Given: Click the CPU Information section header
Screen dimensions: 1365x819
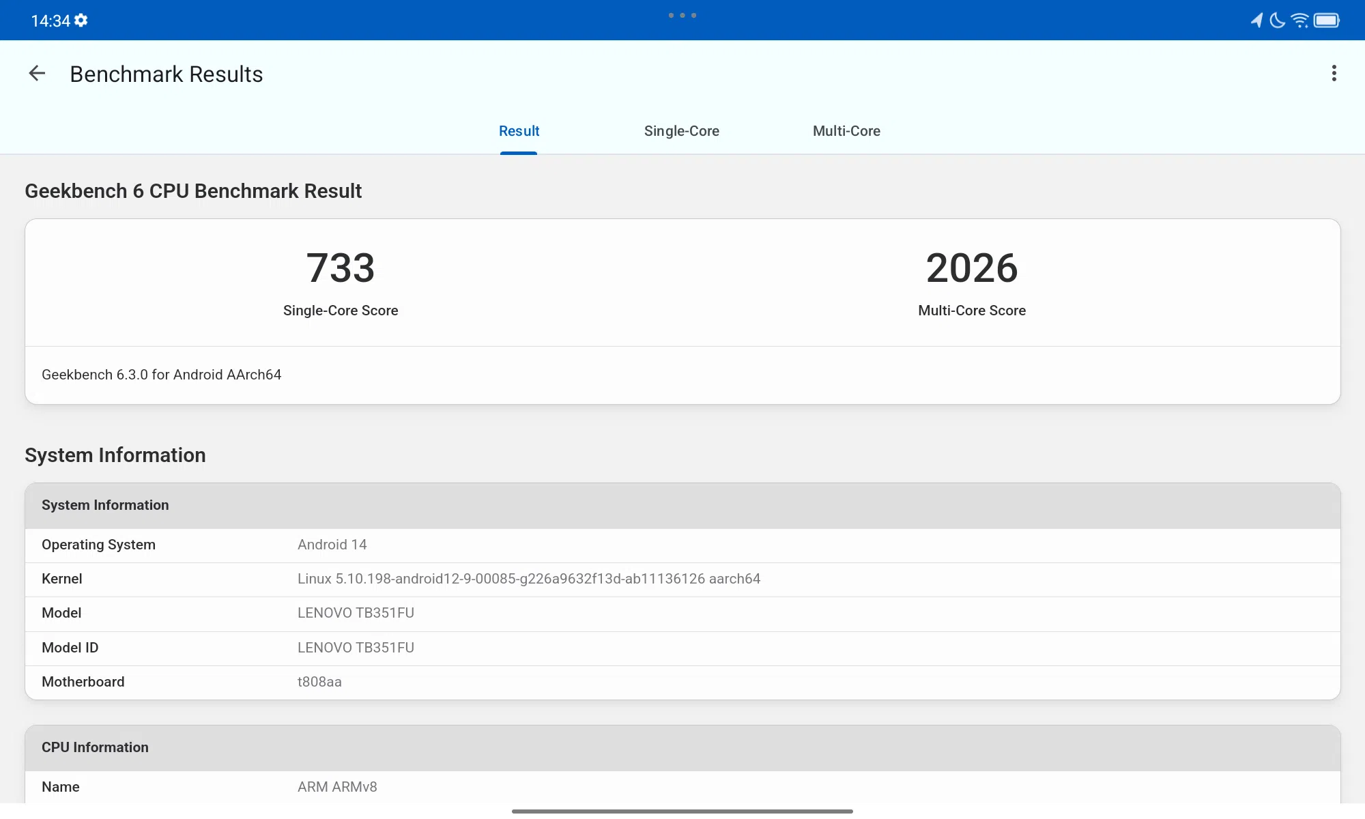Looking at the screenshot, I should pos(95,747).
